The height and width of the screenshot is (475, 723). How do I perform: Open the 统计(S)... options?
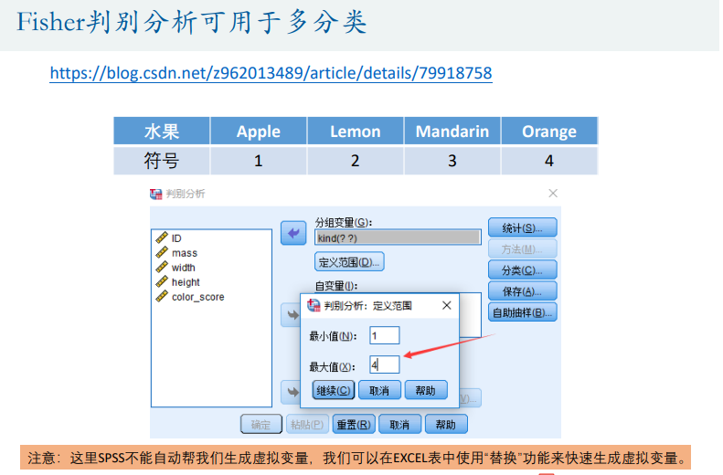tap(522, 227)
